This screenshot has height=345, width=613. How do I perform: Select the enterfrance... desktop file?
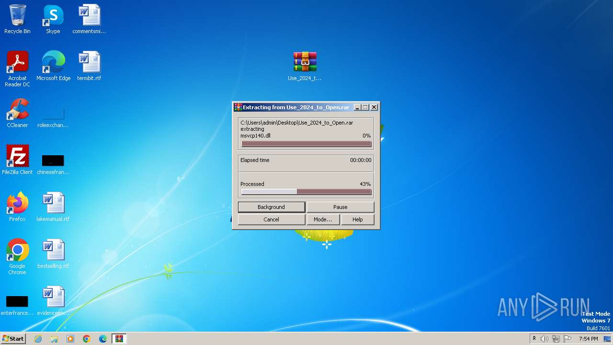point(17,305)
